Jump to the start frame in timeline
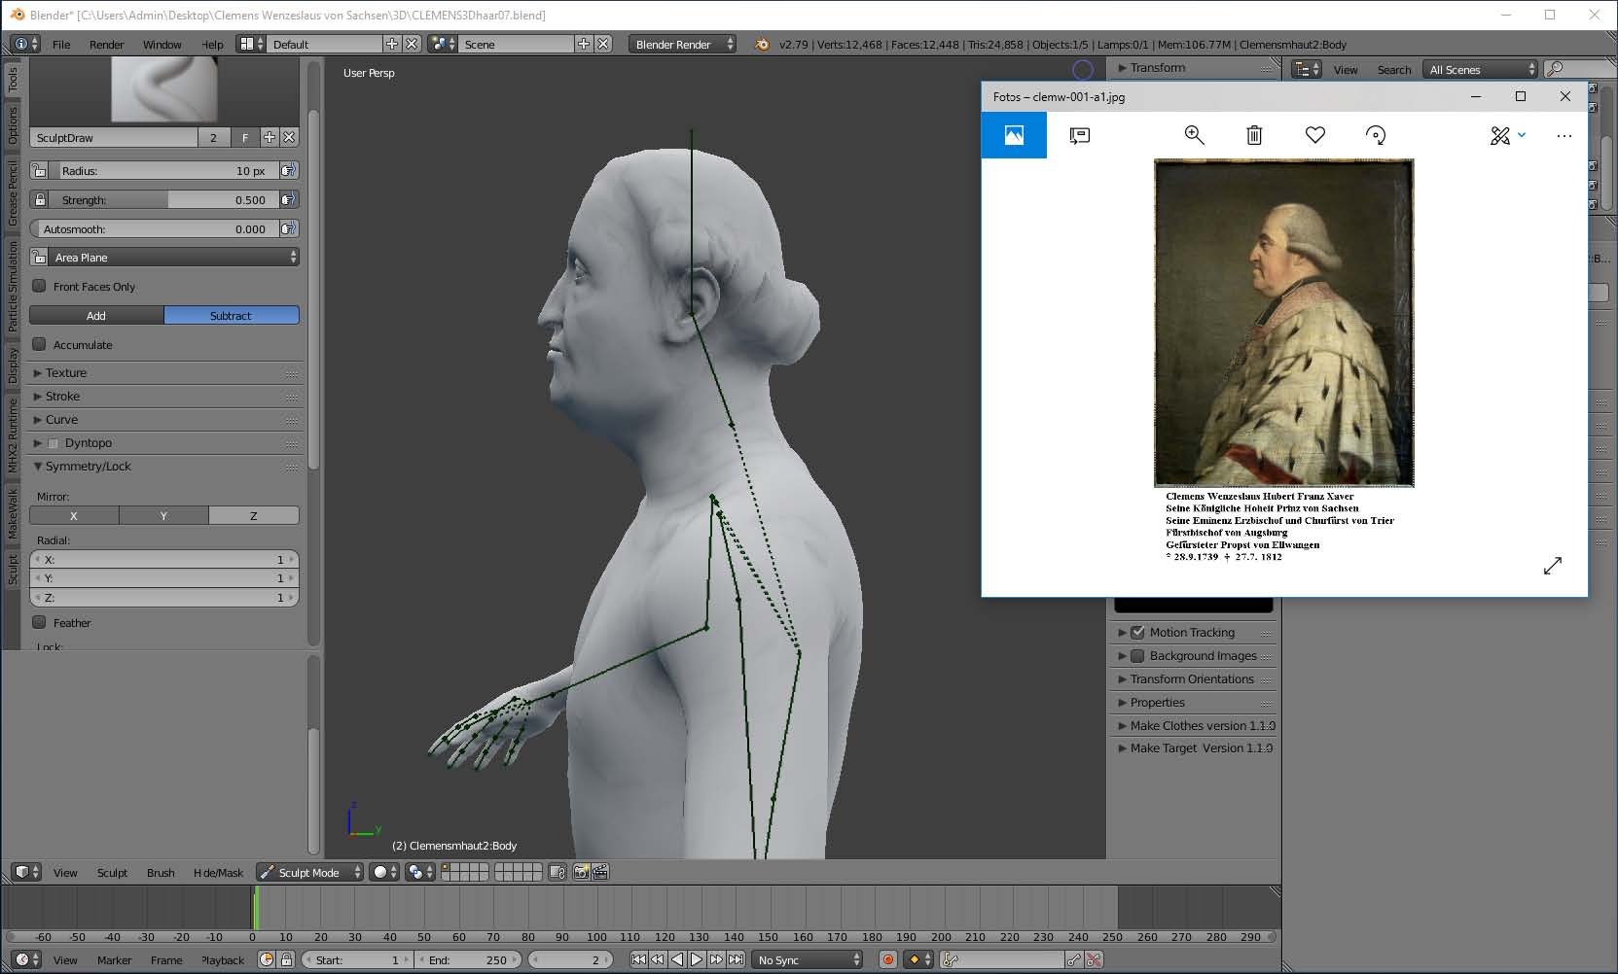Viewport: 1618px width, 974px height. click(637, 959)
